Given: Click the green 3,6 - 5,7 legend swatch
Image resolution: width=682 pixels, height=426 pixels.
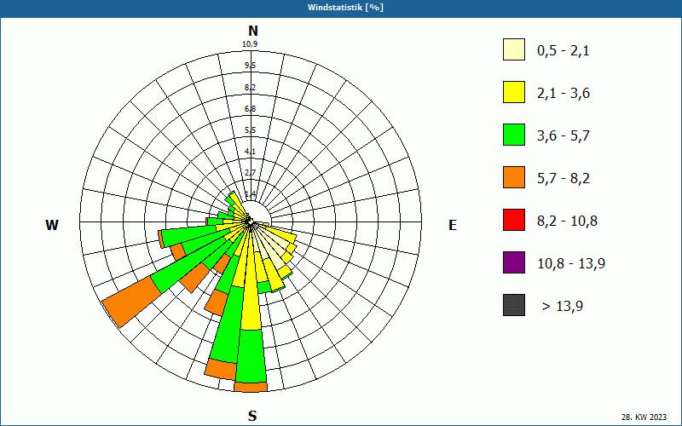Looking at the screenshot, I should (514, 135).
